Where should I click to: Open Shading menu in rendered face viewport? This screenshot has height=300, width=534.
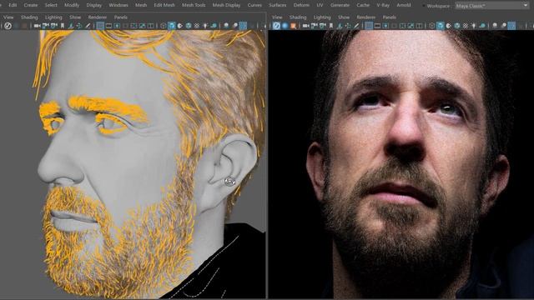(x=298, y=17)
